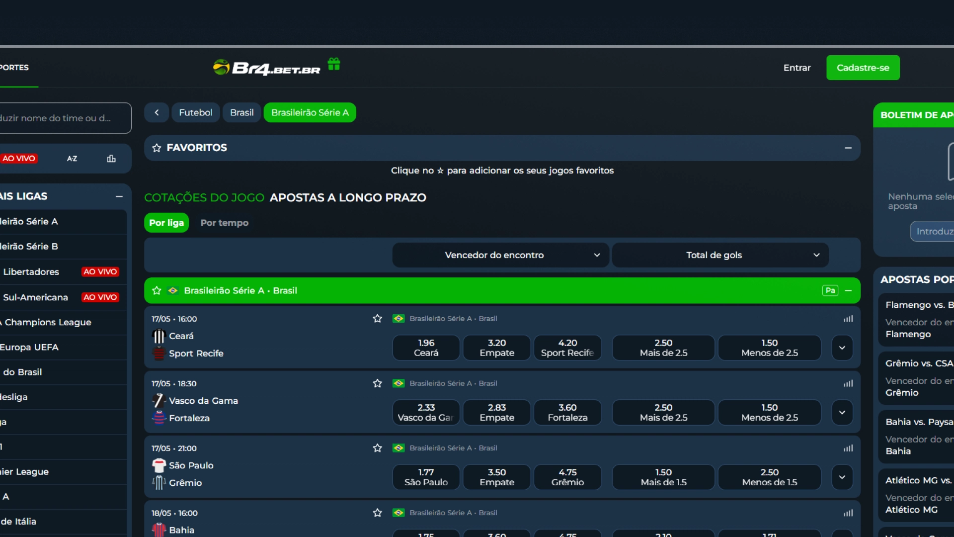Click the Brazil flag in Ceará match row
The width and height of the screenshot is (954, 537).
coord(398,319)
